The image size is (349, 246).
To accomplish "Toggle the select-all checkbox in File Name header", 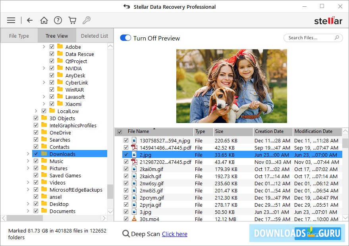I will pyautogui.click(x=119, y=131).
